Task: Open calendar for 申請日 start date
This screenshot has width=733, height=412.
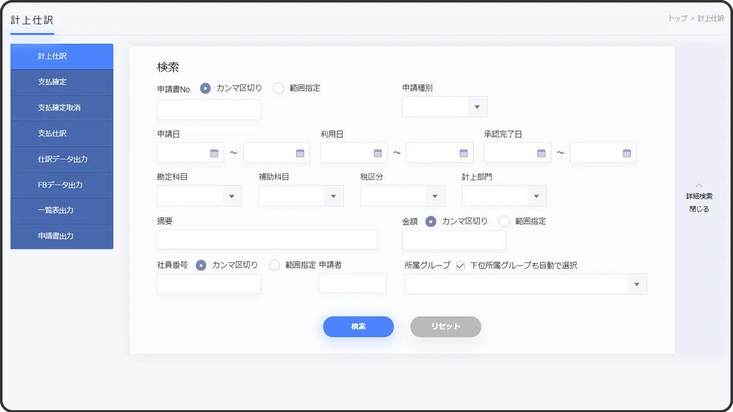Action: point(214,153)
